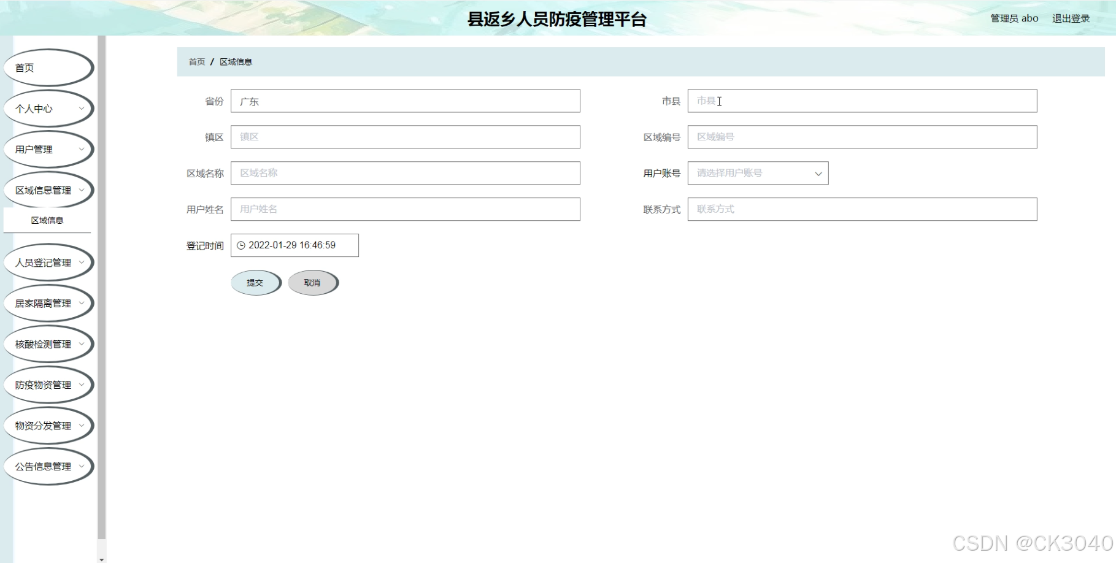
Task: Expand the 个人中心 sidebar menu
Action: pyautogui.click(x=48, y=109)
